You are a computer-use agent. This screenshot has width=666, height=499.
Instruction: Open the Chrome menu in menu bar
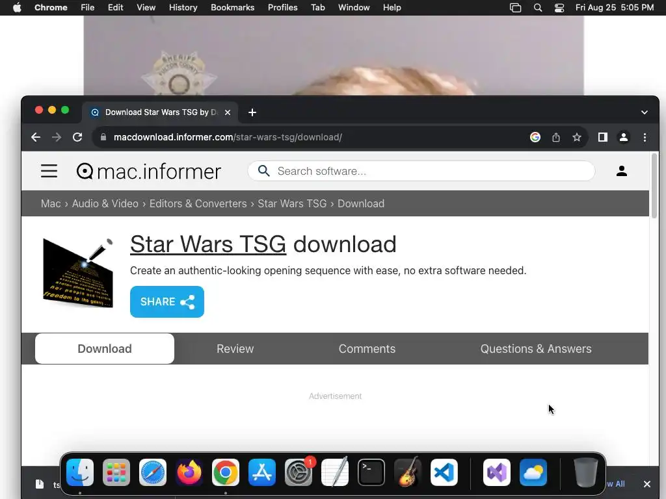click(51, 8)
